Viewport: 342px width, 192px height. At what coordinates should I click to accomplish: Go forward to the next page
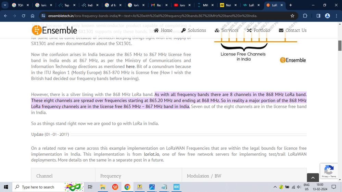click(14, 16)
